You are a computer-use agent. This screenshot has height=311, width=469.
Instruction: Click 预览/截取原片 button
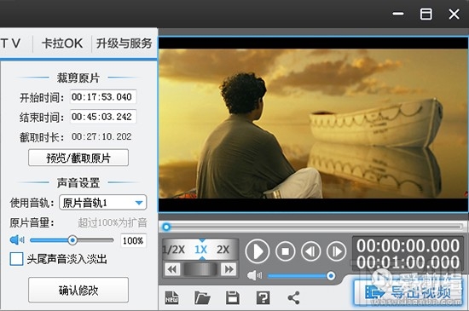click(x=78, y=158)
